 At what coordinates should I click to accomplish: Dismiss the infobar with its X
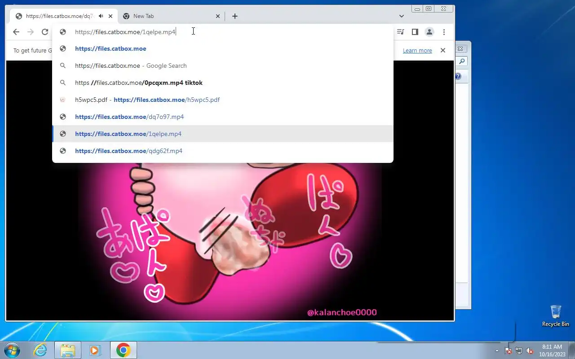point(443,50)
